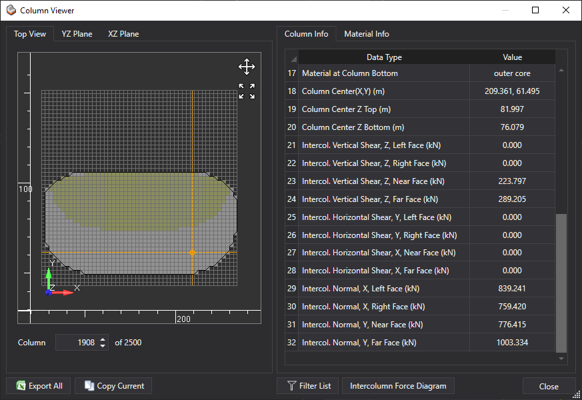Image resolution: width=582 pixels, height=400 pixels.
Task: Click the orange column marker in plot
Action: coord(192,253)
